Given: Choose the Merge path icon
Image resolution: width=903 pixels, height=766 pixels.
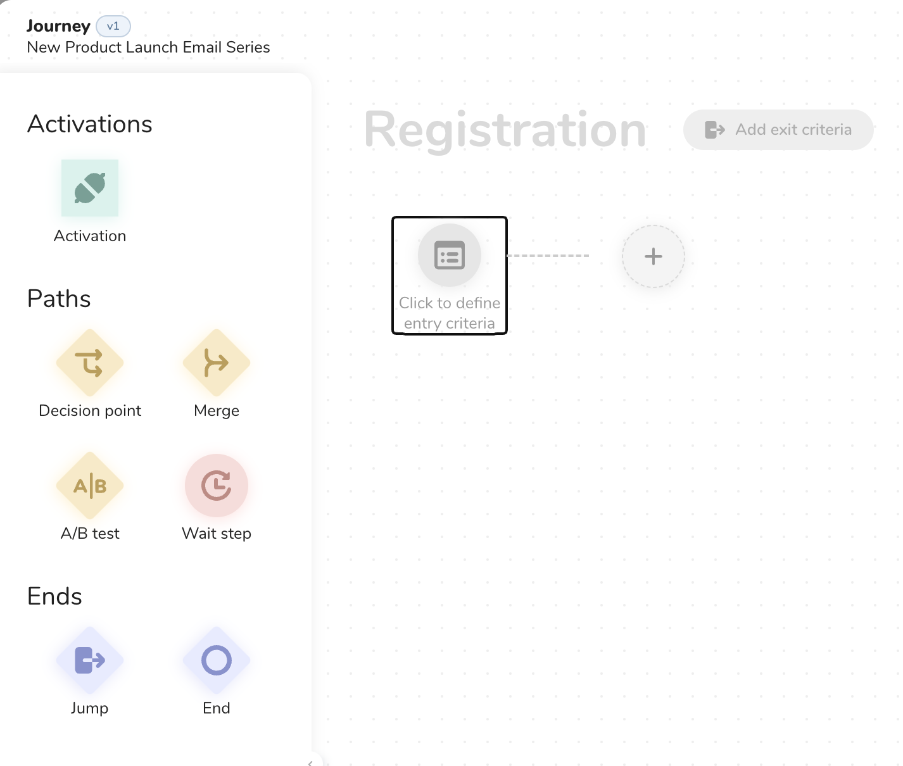Looking at the screenshot, I should coord(217,363).
